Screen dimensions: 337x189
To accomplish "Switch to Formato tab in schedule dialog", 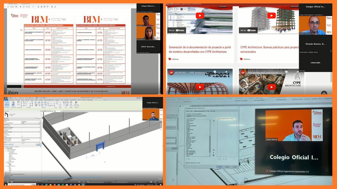I will pyautogui.click(x=207, y=111).
